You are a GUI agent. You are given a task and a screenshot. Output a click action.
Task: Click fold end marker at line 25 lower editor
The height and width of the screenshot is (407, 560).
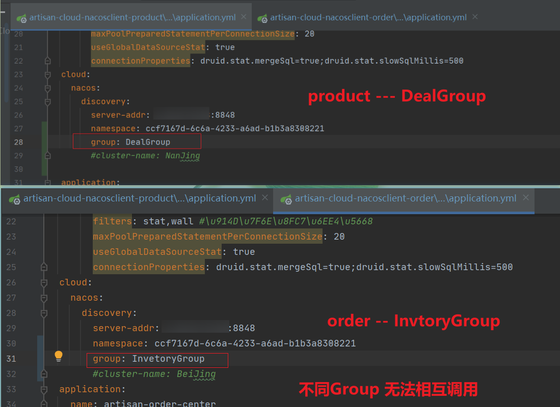(x=44, y=267)
